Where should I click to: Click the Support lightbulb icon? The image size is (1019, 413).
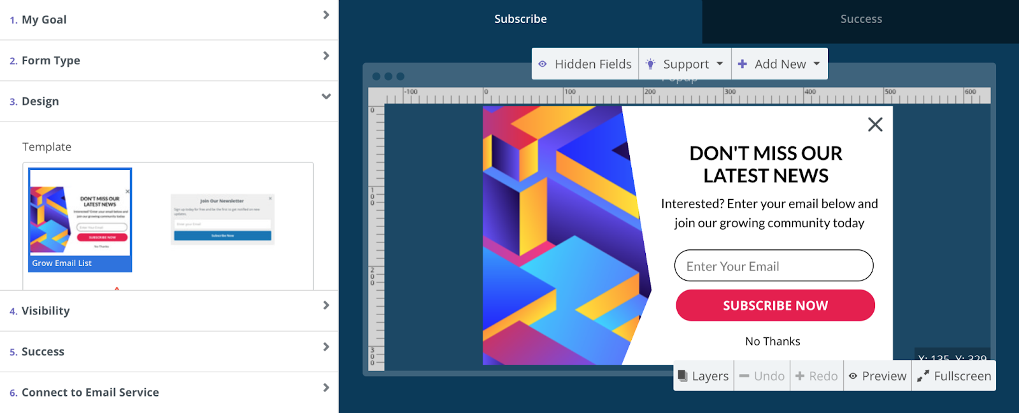[650, 64]
